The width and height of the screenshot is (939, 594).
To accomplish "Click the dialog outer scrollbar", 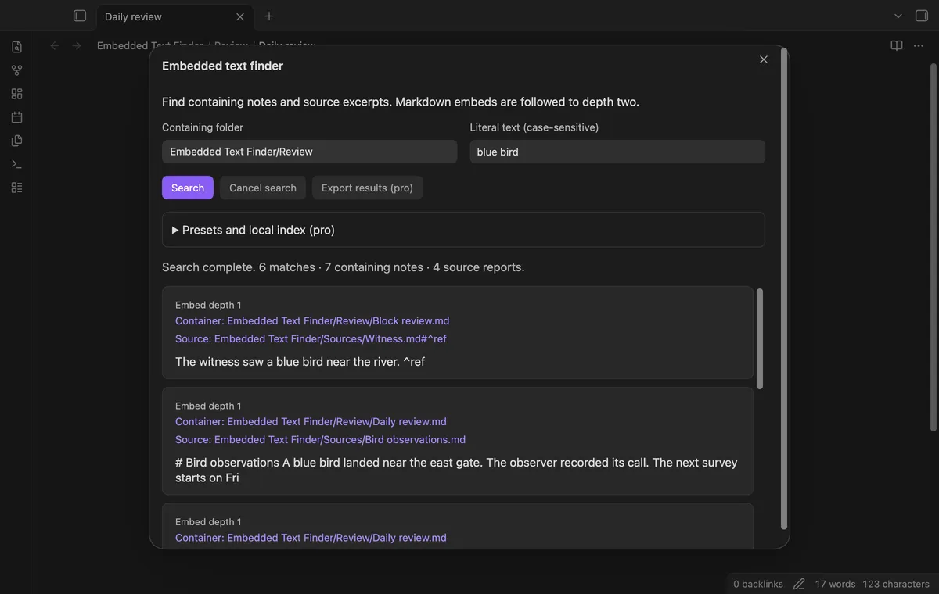I will [784, 289].
